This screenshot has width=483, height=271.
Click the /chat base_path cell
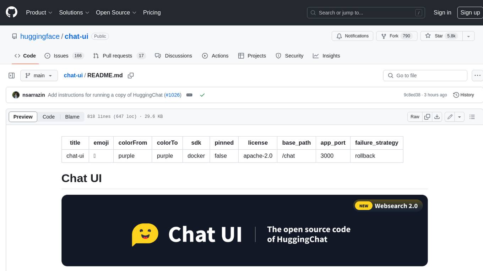[x=297, y=156]
